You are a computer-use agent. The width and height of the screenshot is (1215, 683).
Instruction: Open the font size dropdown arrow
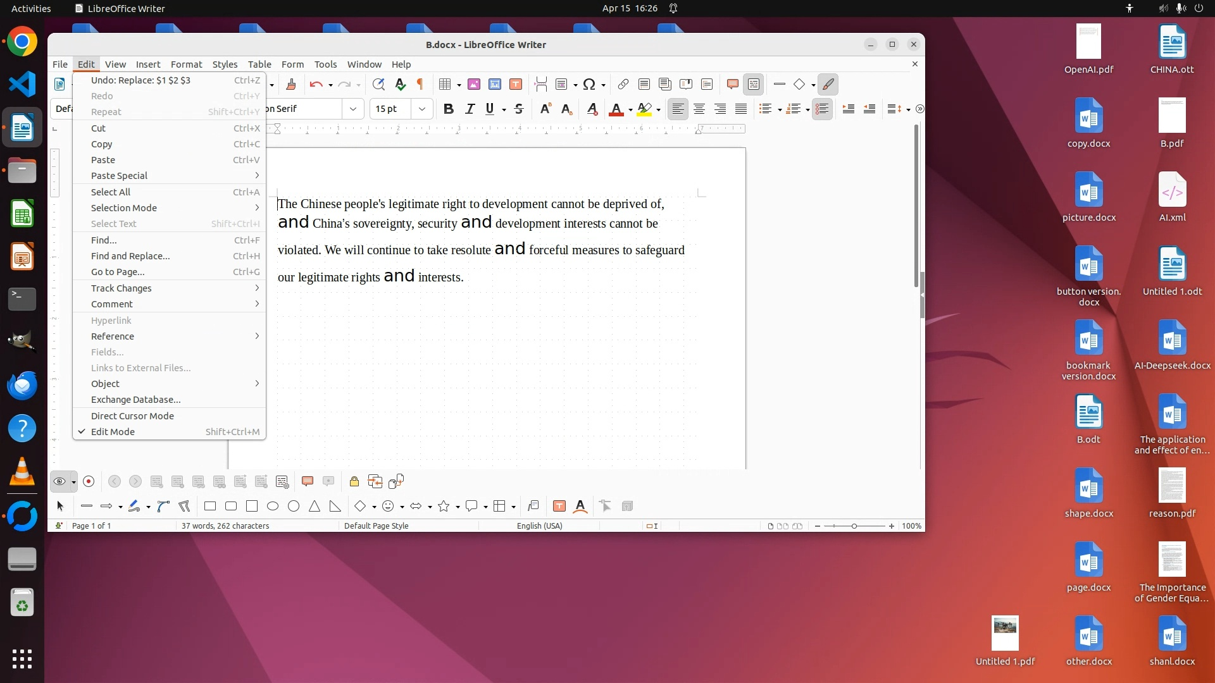coord(422,109)
